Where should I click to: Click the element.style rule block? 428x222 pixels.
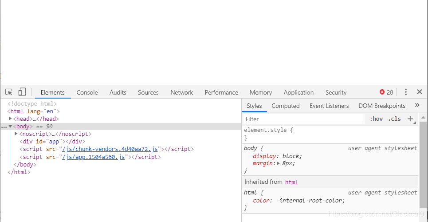coord(330,134)
